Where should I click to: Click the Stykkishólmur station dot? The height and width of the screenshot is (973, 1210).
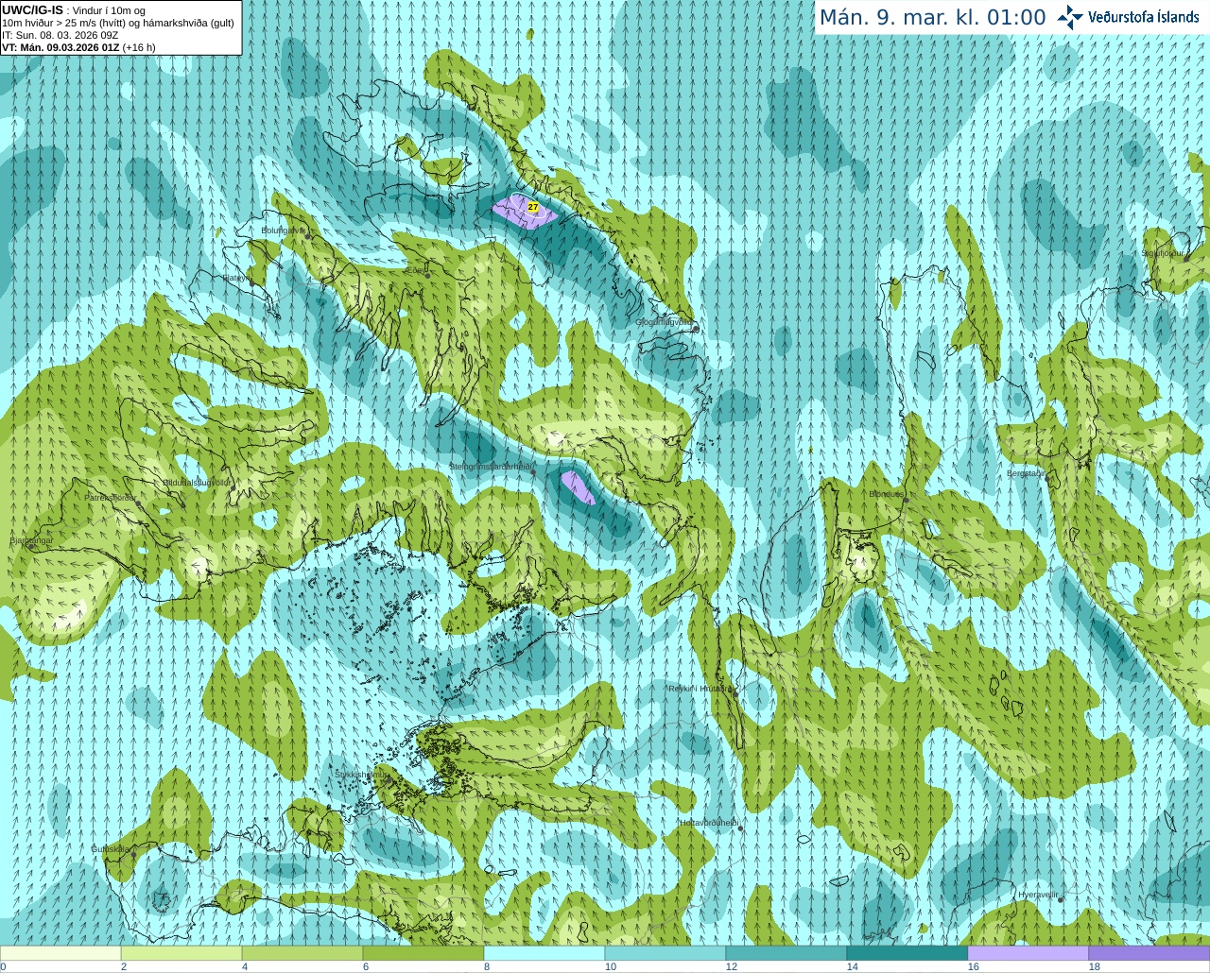coord(388,780)
